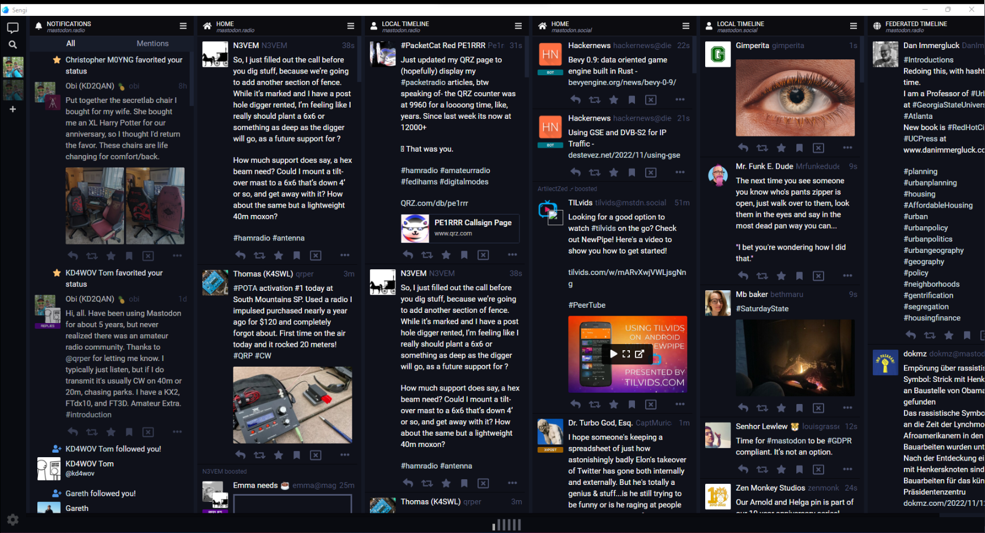Open settings gear in bottom-left corner
The width and height of the screenshot is (985, 533).
coord(12,519)
